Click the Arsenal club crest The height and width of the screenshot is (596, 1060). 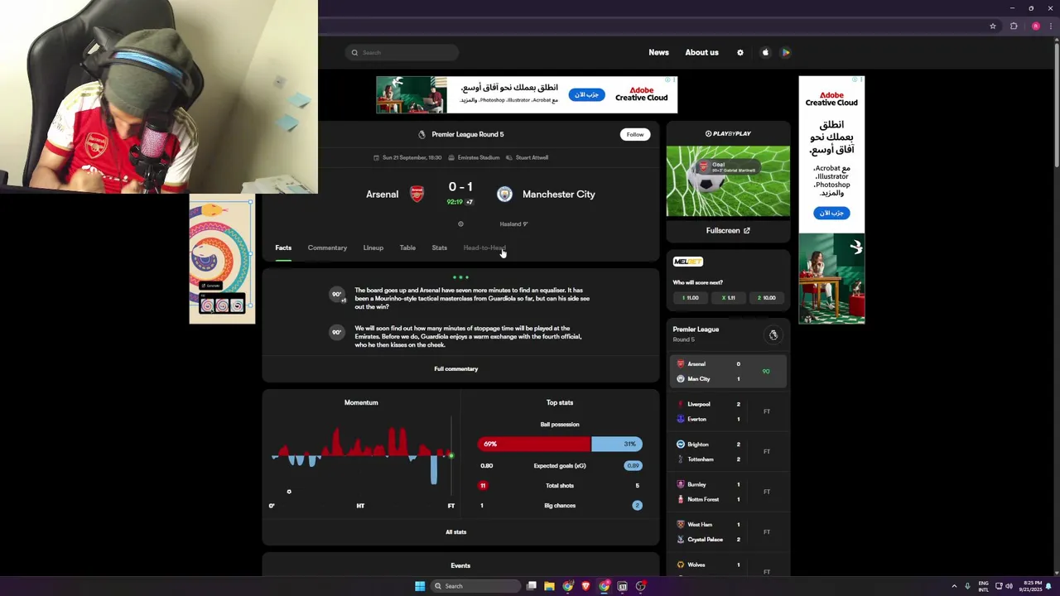[x=417, y=194]
